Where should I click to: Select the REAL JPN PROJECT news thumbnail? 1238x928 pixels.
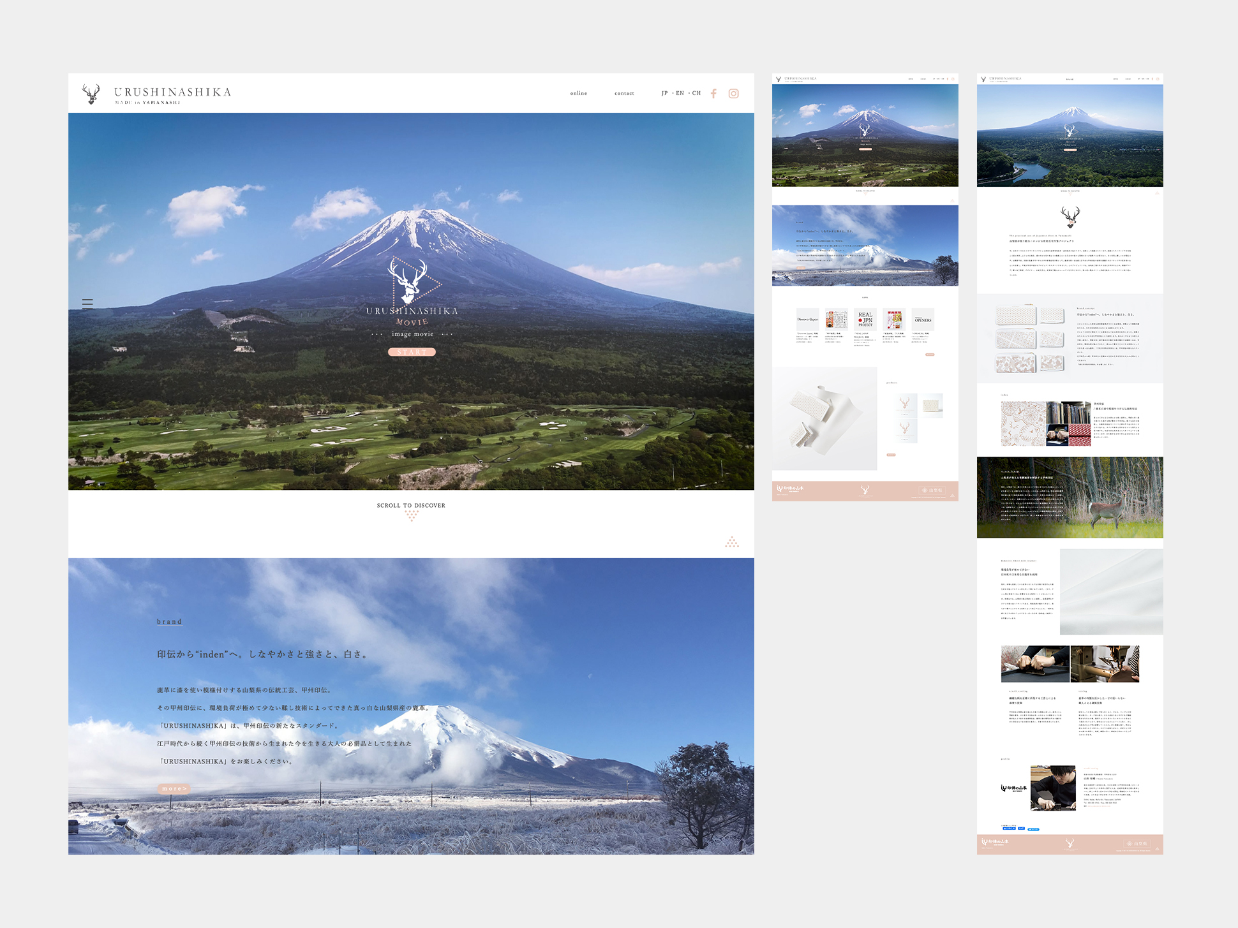click(x=865, y=319)
